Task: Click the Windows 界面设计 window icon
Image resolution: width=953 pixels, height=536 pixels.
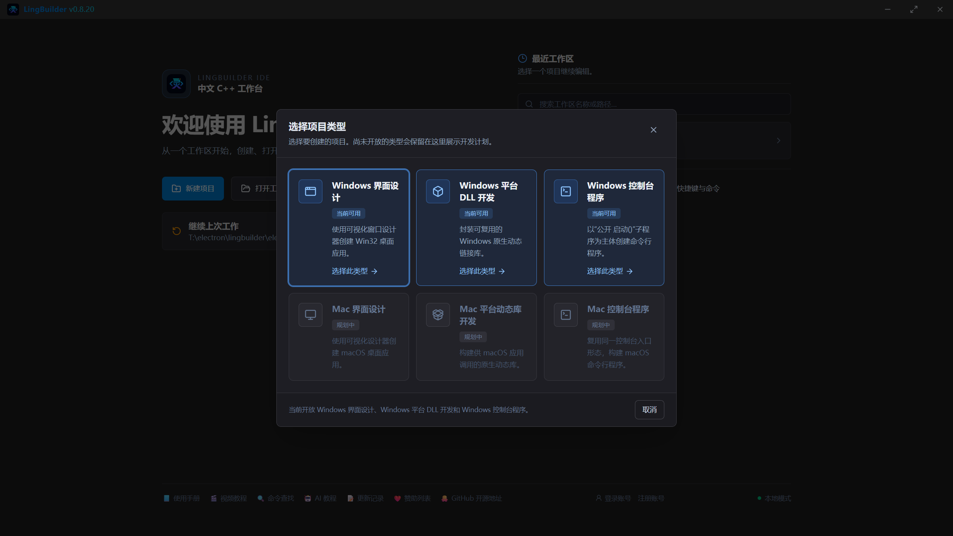Action: 310,191
